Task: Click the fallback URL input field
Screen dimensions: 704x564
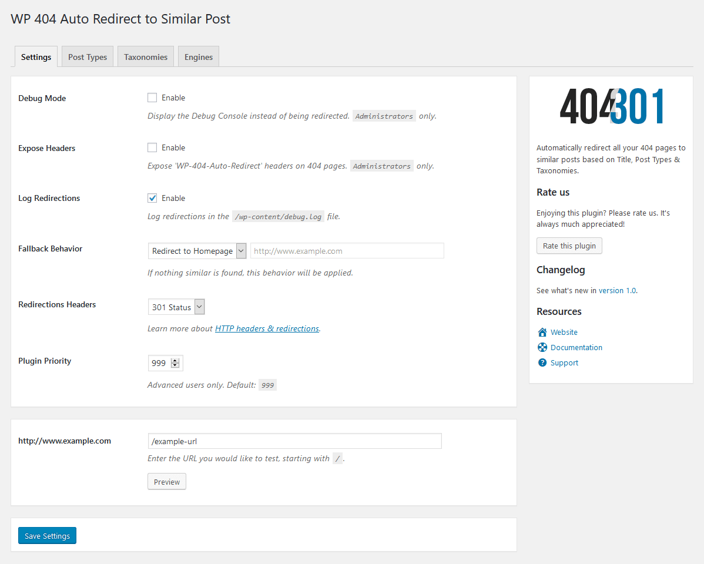Action: 347,250
